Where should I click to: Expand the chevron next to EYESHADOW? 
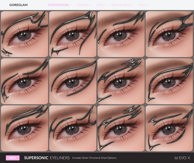coord(70,5)
